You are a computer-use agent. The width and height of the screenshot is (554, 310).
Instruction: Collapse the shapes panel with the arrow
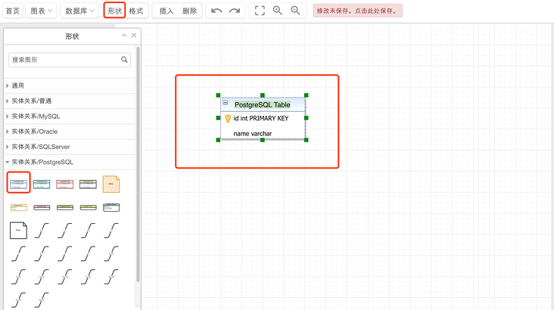(x=124, y=36)
